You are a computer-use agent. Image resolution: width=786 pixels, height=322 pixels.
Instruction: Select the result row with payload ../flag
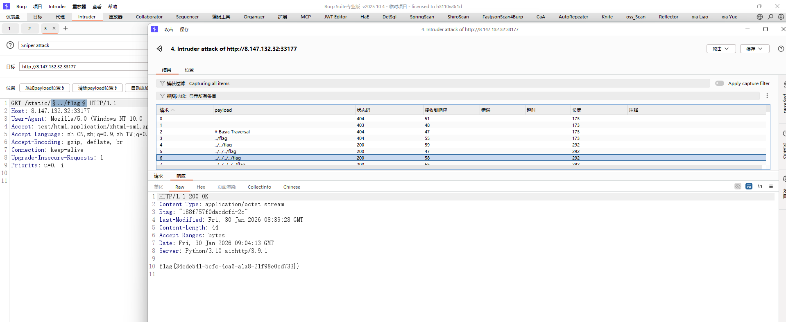[x=461, y=138]
